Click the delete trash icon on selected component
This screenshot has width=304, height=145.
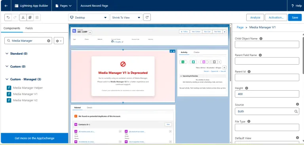point(174,51)
